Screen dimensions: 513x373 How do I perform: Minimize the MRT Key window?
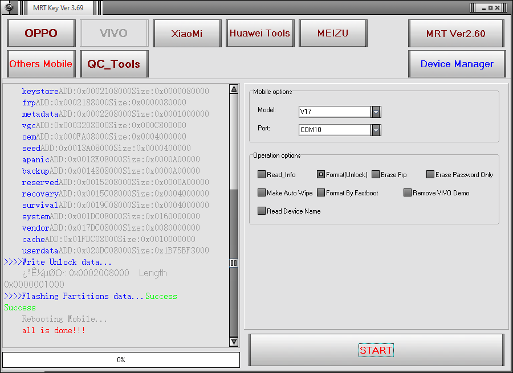click(x=484, y=7)
